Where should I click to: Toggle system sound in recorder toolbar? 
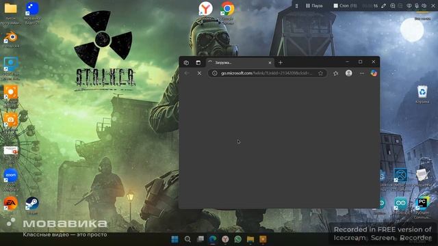coord(424,5)
